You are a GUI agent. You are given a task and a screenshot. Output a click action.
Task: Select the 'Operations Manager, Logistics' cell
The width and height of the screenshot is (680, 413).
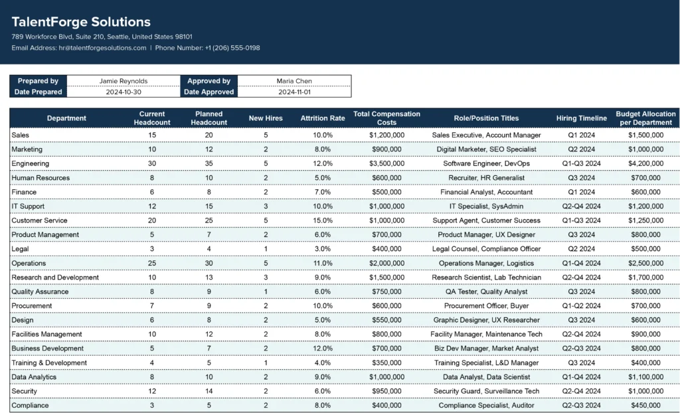click(x=486, y=264)
